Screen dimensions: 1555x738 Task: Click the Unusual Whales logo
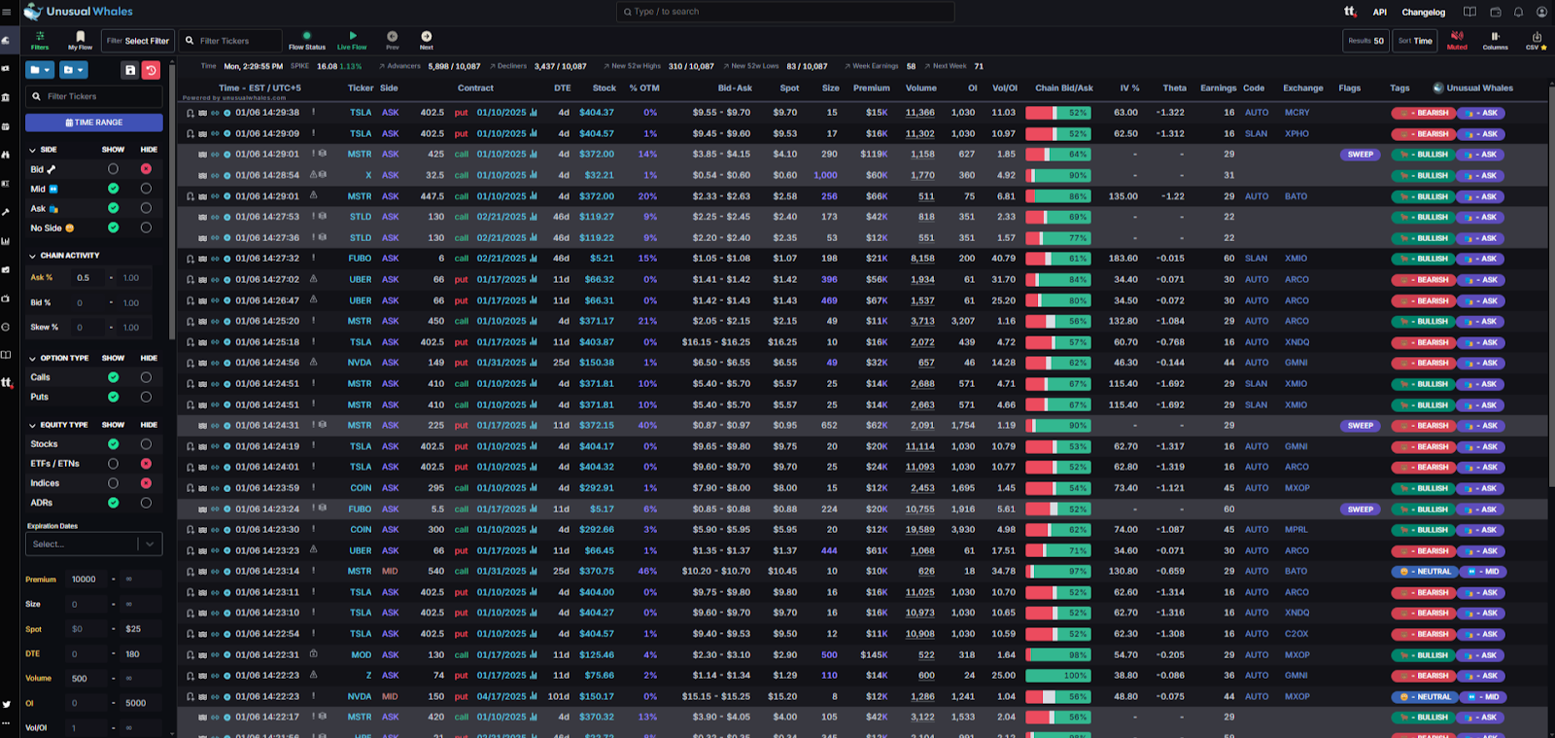coord(78,12)
